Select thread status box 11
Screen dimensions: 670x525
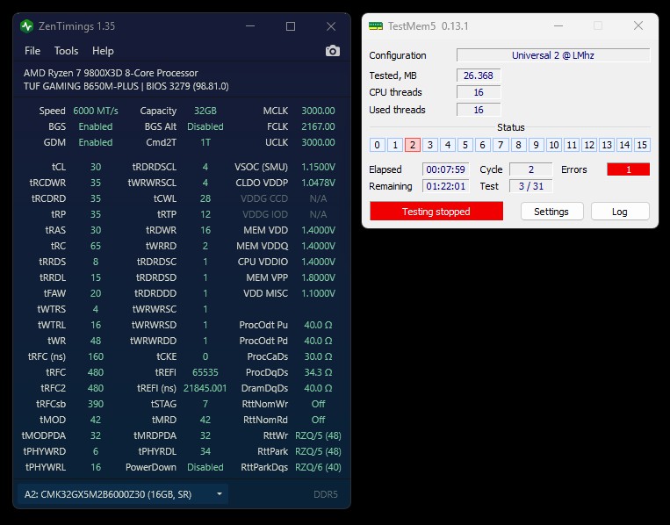(x=572, y=145)
